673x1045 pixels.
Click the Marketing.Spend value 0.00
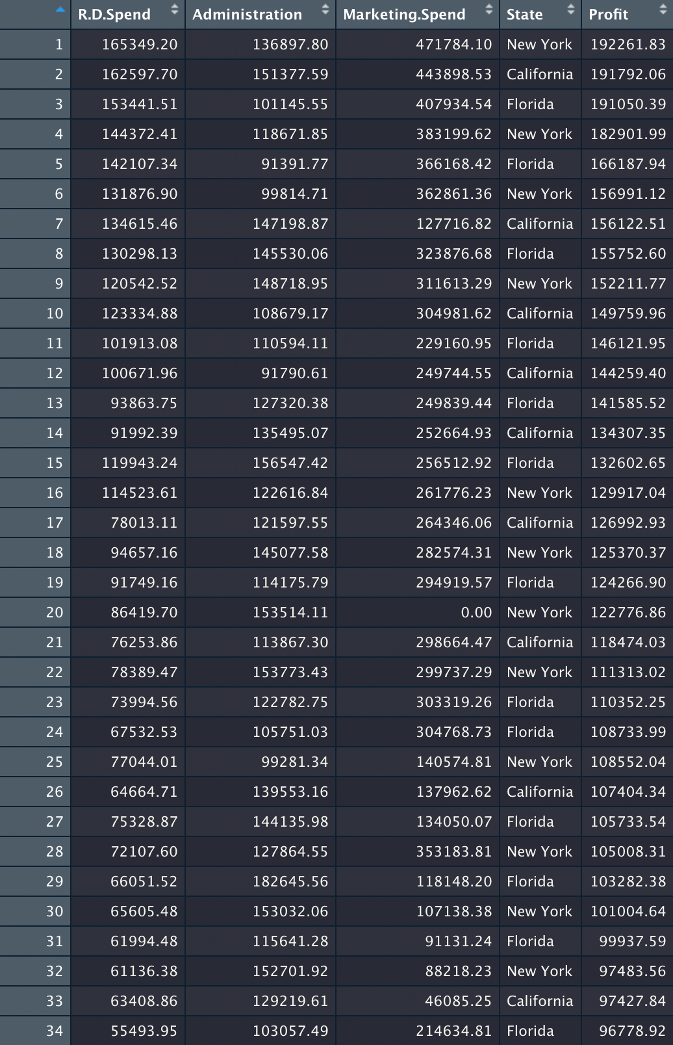click(476, 612)
